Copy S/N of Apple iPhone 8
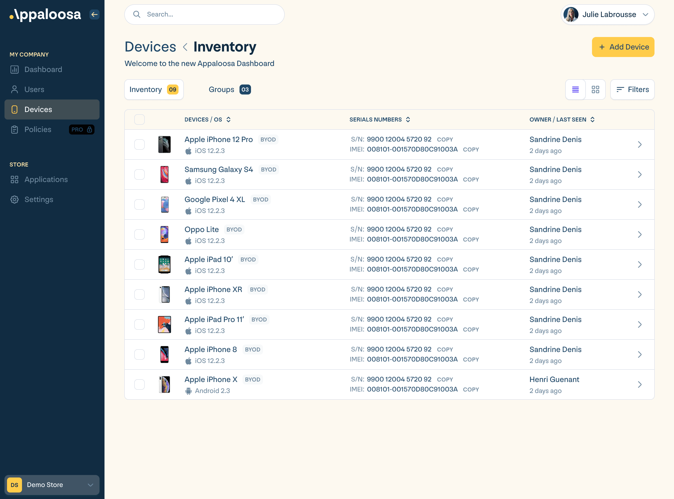Viewport: 674px width, 499px height. click(x=445, y=349)
